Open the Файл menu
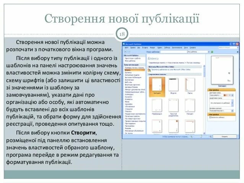The image size is (244, 183). click(x=127, y=48)
